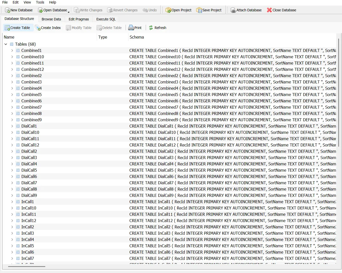Expand the DialCall9 table row
Viewport: 342px width, 273px height.
click(x=12, y=195)
